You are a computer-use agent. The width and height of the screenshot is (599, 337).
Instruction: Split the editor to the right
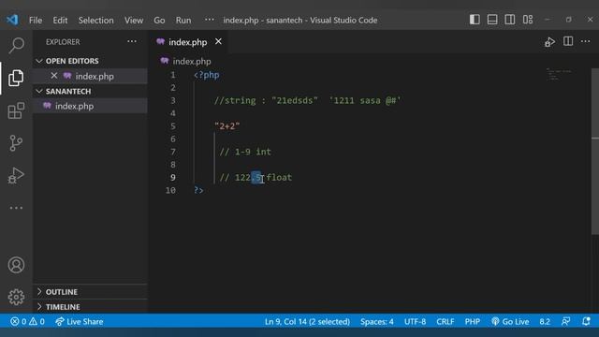click(x=568, y=41)
